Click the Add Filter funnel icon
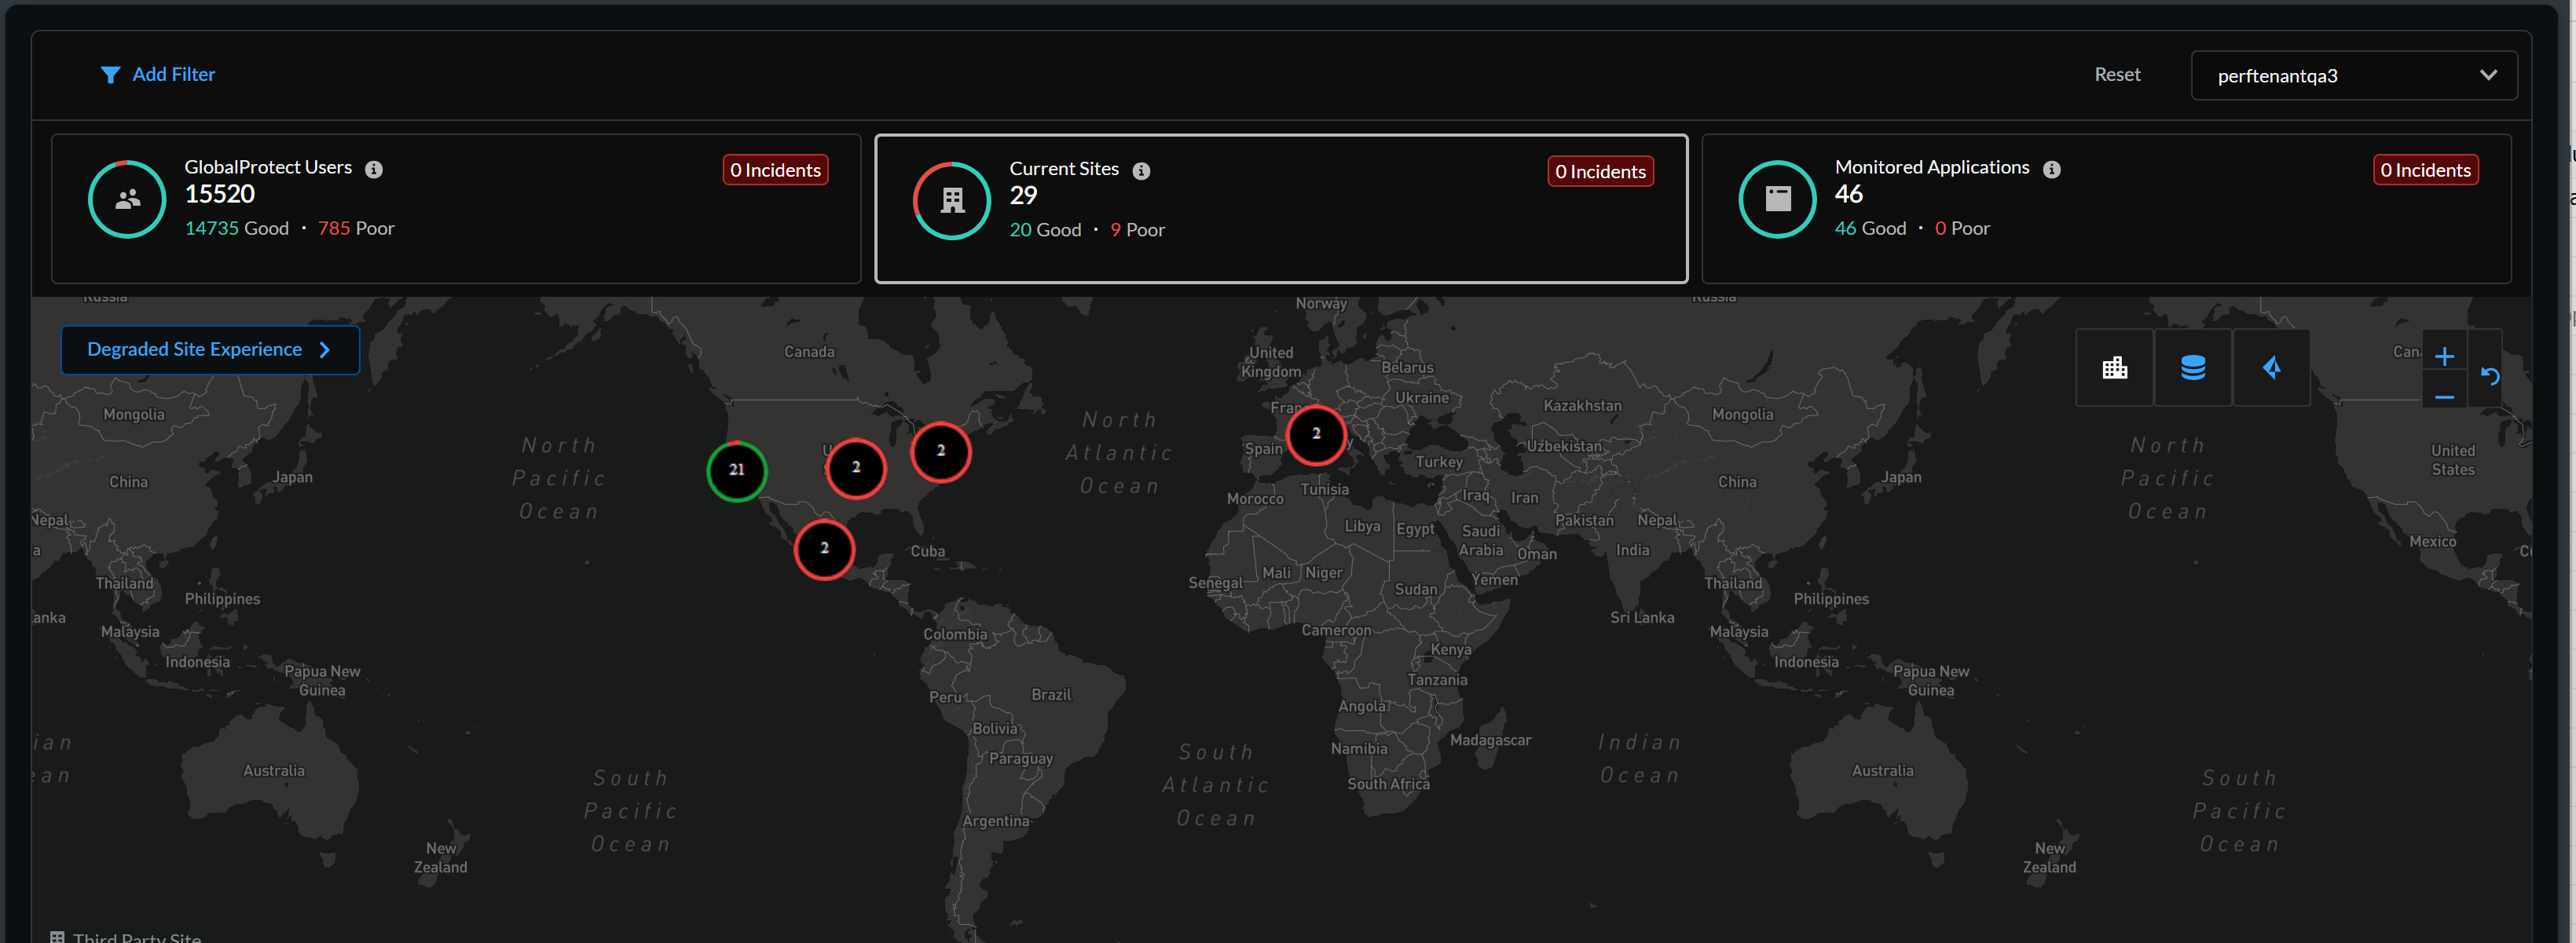This screenshot has width=2576, height=943. click(x=110, y=75)
